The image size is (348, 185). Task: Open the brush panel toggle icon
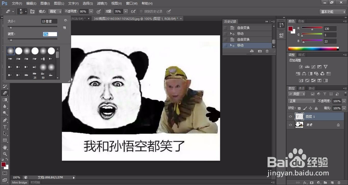pos(32,11)
